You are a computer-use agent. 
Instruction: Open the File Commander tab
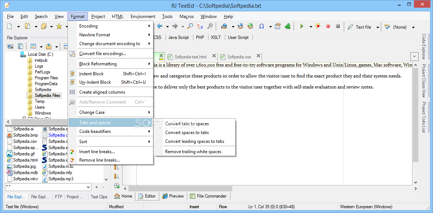tap(208, 196)
